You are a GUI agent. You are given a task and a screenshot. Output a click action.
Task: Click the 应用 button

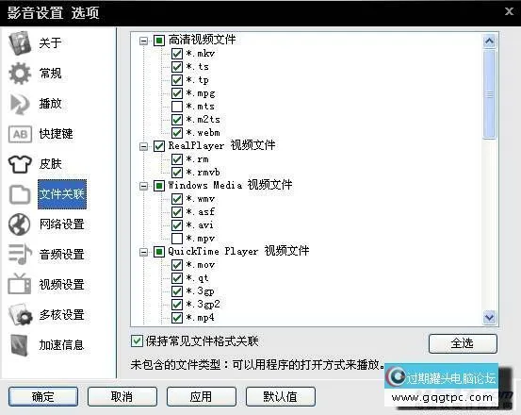pyautogui.click(x=202, y=396)
